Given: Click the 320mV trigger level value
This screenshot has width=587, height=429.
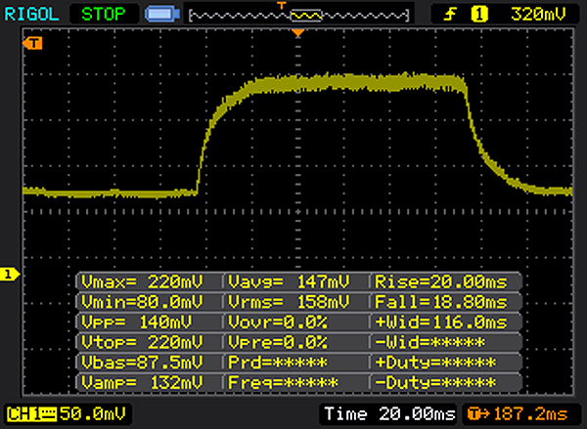Looking at the screenshot, I should point(538,15).
